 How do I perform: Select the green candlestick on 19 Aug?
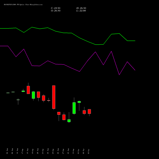pos(33,95)
